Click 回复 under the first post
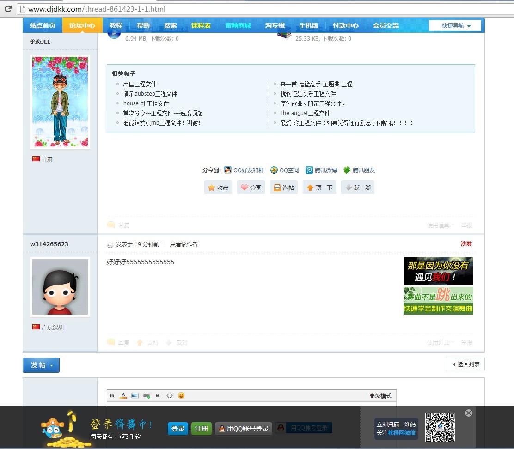 click(119, 225)
